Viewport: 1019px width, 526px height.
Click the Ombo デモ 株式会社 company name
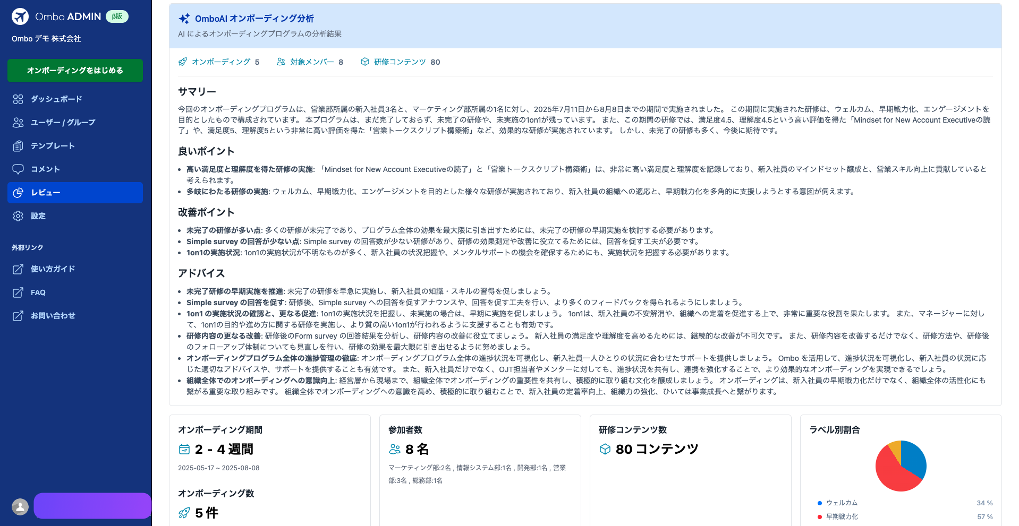tap(46, 39)
